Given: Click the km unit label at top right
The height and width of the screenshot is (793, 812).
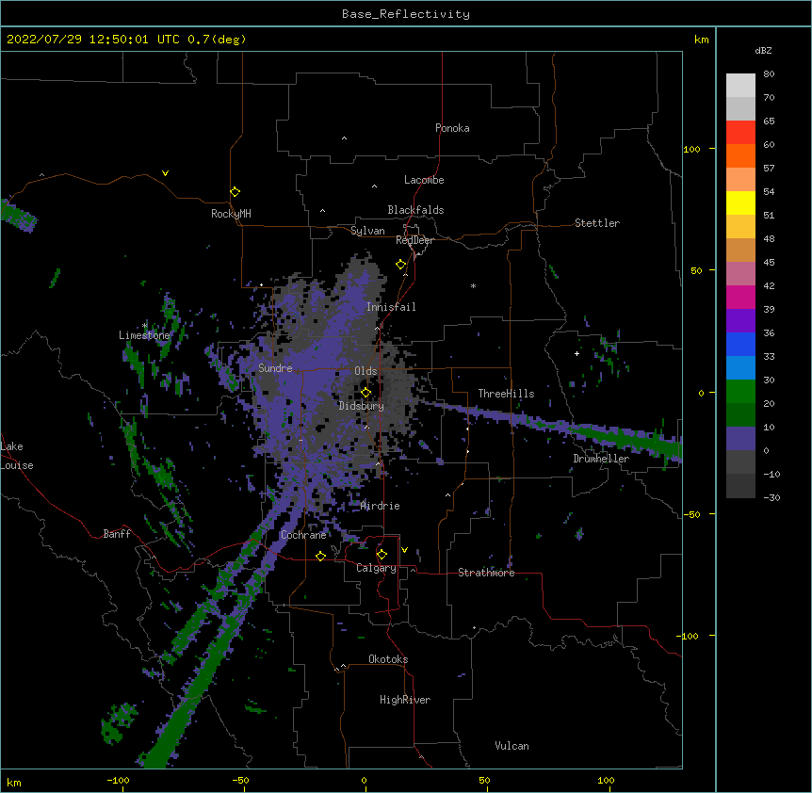Looking at the screenshot, I should point(702,40).
